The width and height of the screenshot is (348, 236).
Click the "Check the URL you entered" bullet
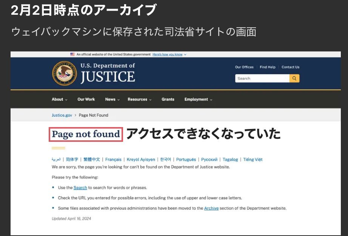(150, 198)
